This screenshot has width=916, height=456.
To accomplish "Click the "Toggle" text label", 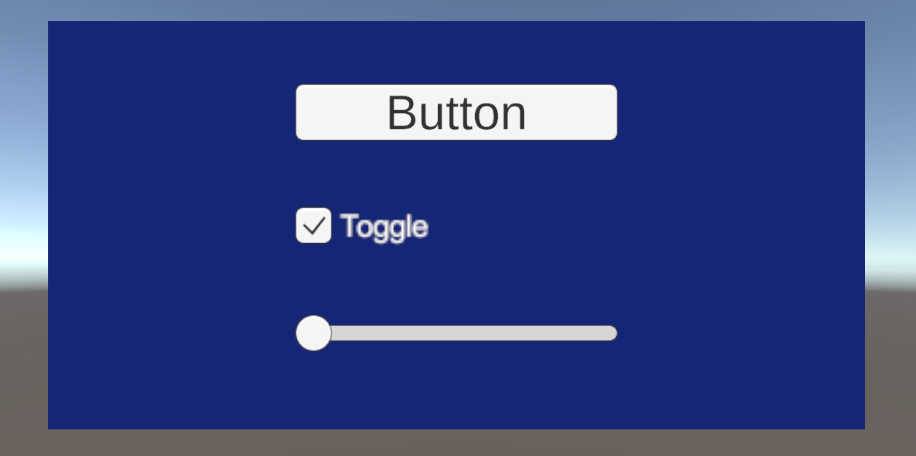I will [384, 227].
